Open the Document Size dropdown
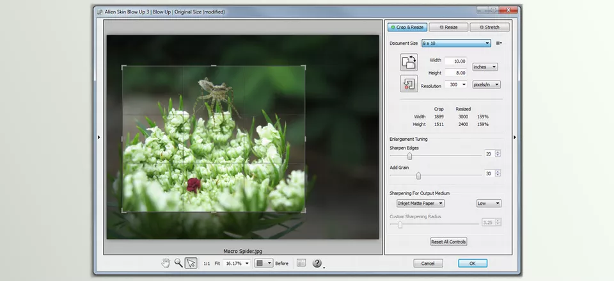 (456, 44)
